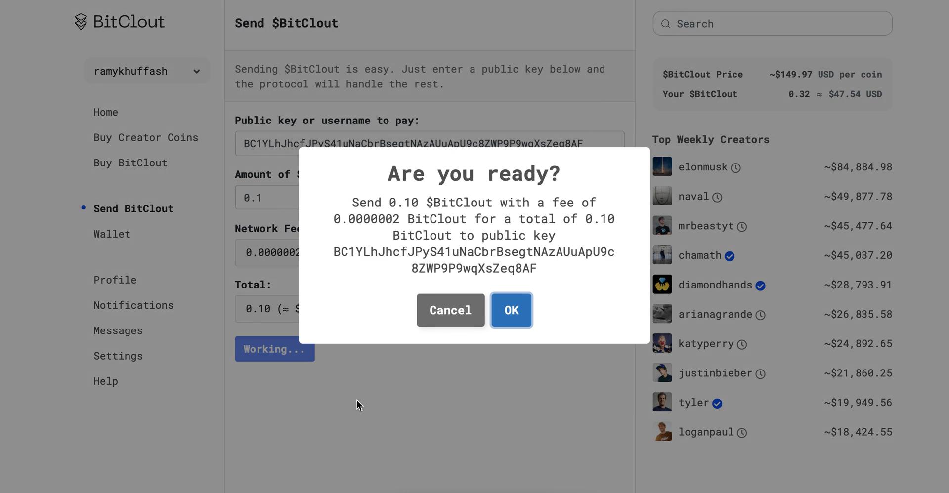Open chamath avatar thumbnail

click(662, 255)
